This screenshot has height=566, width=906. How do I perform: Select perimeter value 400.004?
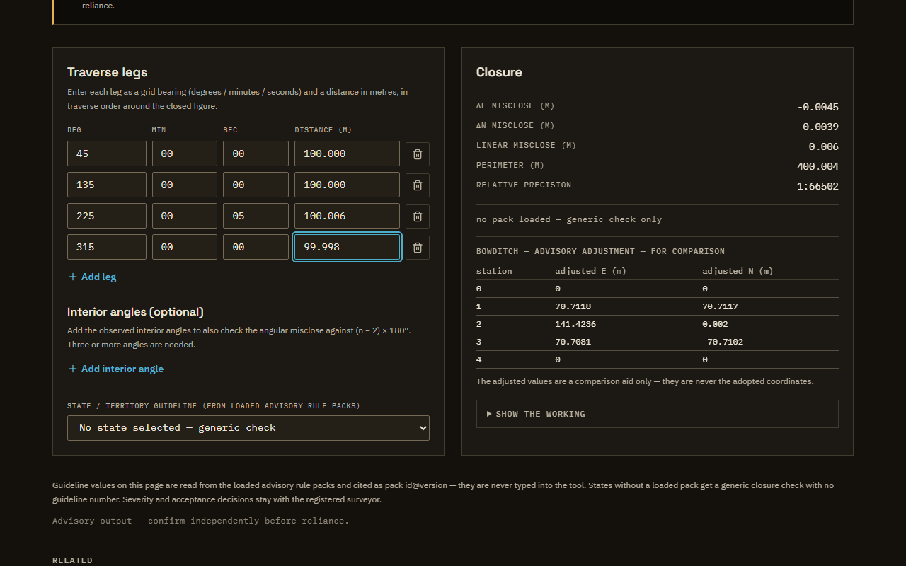[818, 166]
